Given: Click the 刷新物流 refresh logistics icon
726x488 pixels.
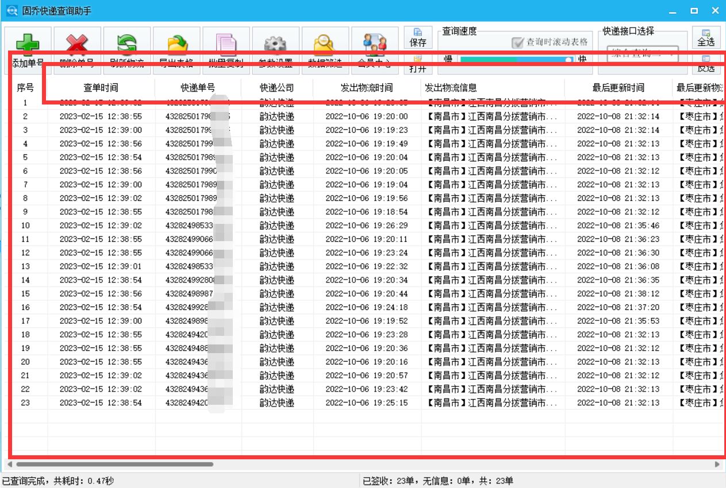Looking at the screenshot, I should 126,44.
